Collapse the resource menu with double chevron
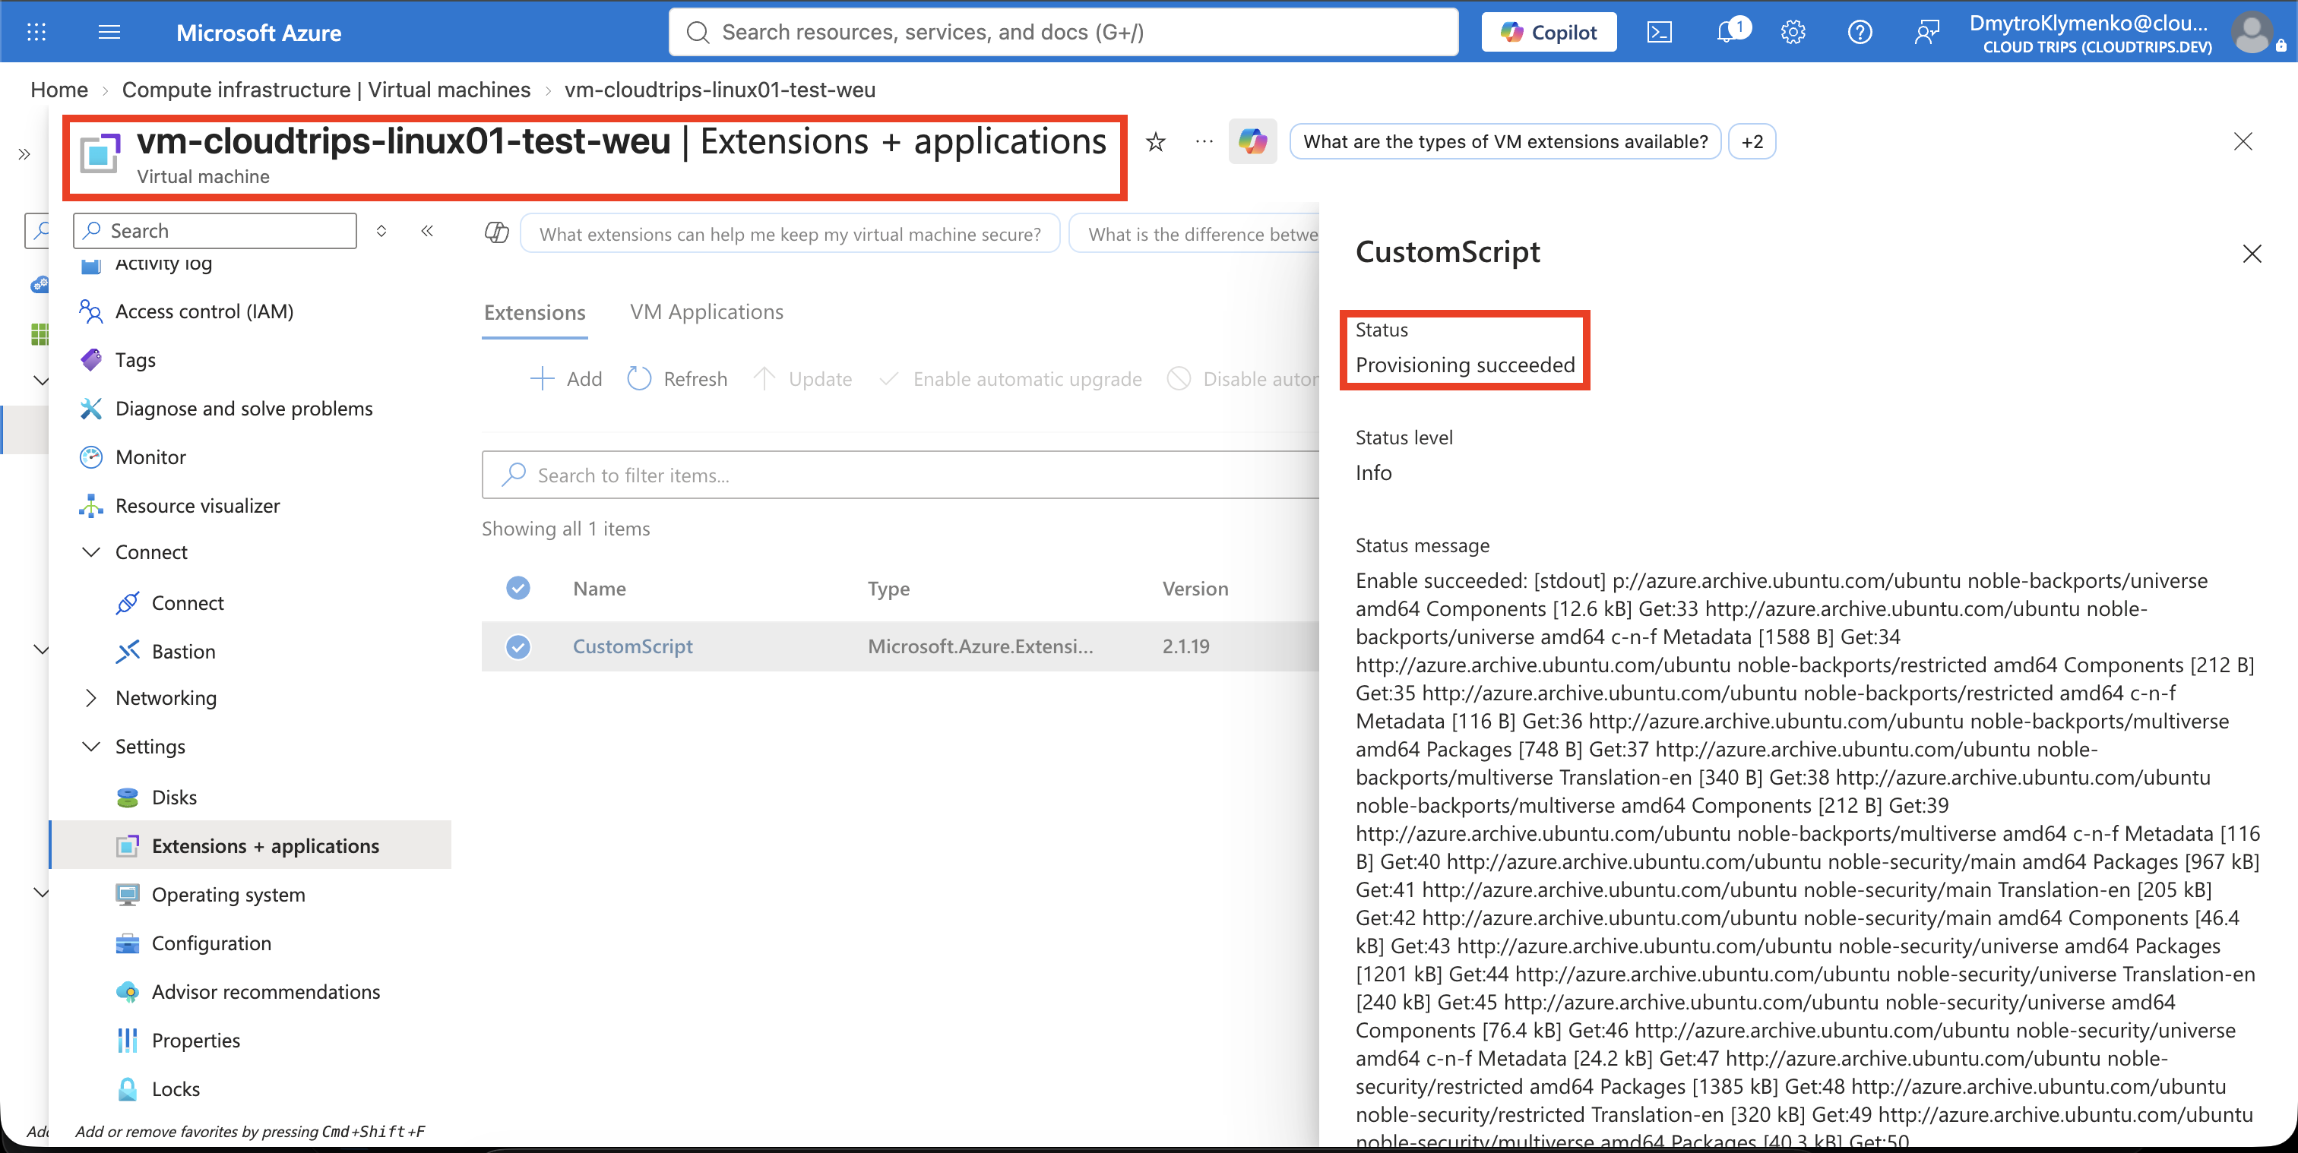 [x=427, y=231]
